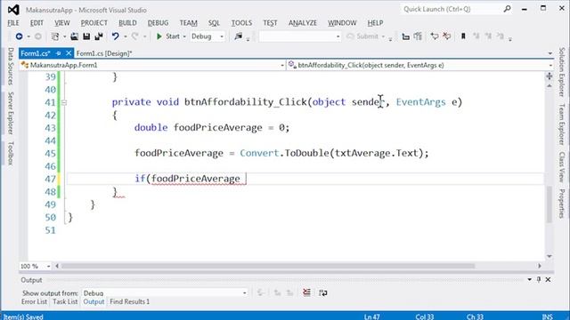Close the Output panel
The width and height of the screenshot is (570, 320).
coord(548,279)
